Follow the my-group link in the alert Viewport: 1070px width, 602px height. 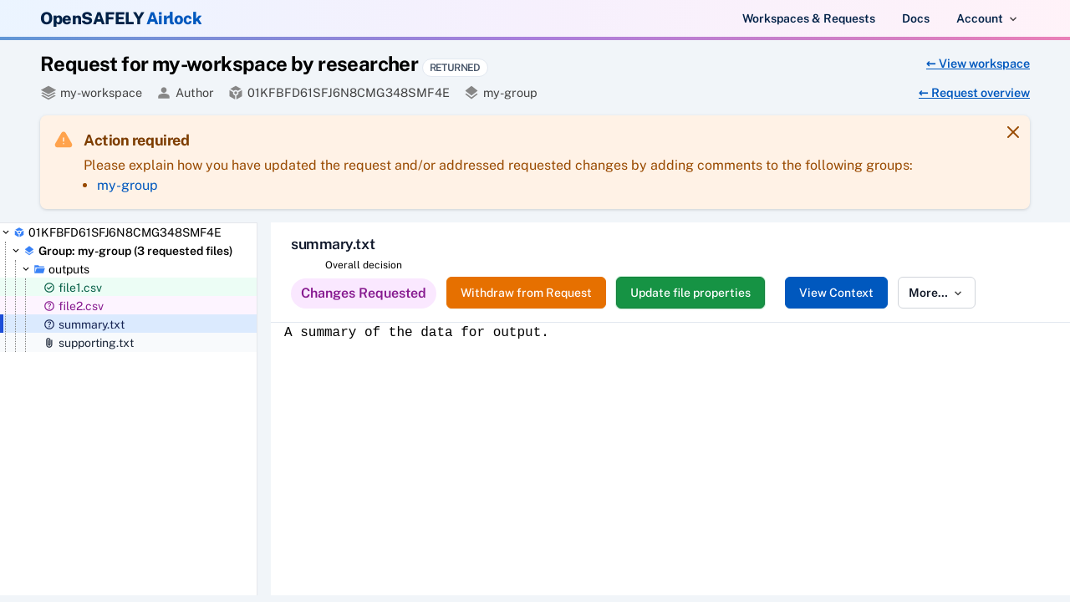tap(127, 185)
